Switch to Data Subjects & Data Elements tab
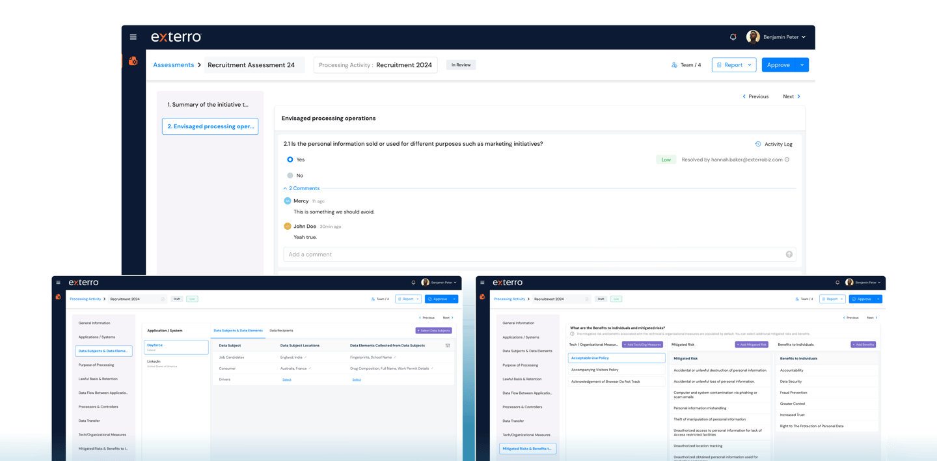 pyautogui.click(x=238, y=331)
